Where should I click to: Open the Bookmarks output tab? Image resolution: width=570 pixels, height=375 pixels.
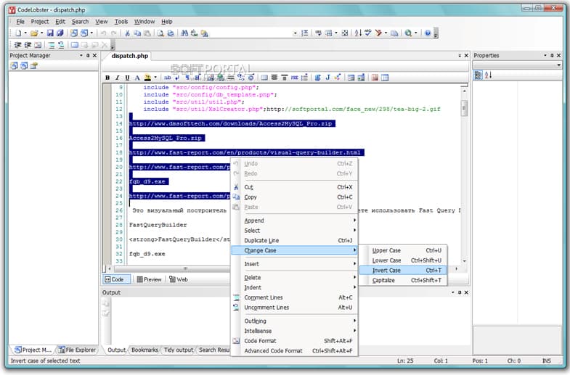click(144, 350)
